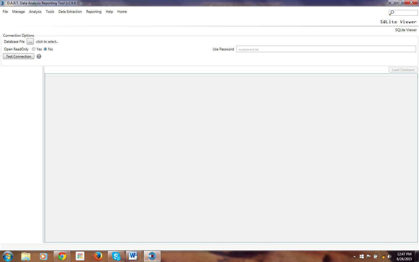Launch Google Chrome from the taskbar
This screenshot has height=262, width=419.
coord(62,256)
